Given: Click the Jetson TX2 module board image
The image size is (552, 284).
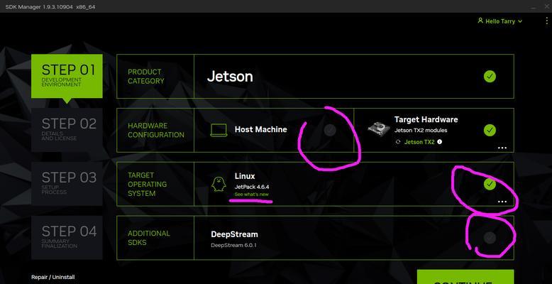Looking at the screenshot, I should [378, 129].
